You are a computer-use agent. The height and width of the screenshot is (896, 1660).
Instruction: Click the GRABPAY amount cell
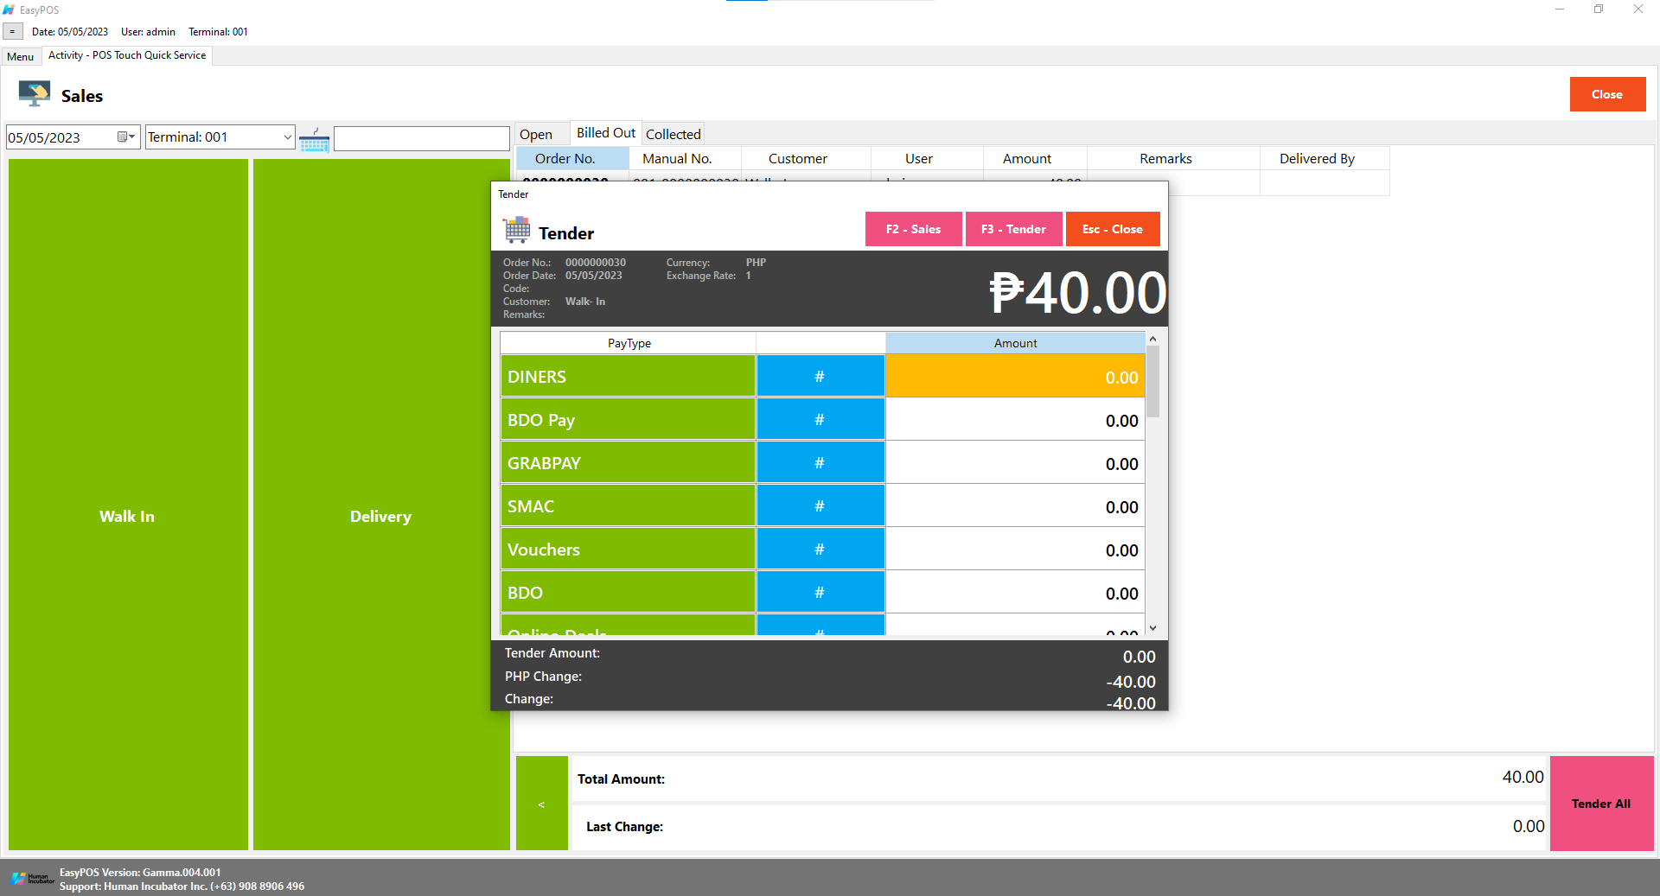[x=1015, y=463]
